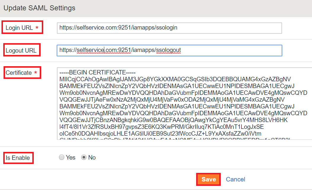
Task: Click the Yes text label
Action: click(71, 157)
